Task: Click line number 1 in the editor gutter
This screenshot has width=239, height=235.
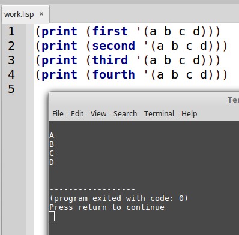Action: click(11, 32)
